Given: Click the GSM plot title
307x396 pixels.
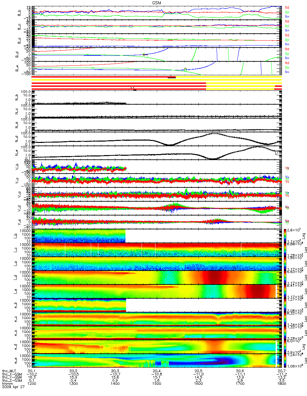Looking at the screenshot, I should [157, 3].
